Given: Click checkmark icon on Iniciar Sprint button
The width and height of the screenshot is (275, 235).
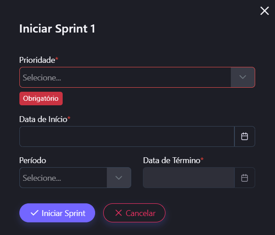Looking at the screenshot, I should [34, 213].
